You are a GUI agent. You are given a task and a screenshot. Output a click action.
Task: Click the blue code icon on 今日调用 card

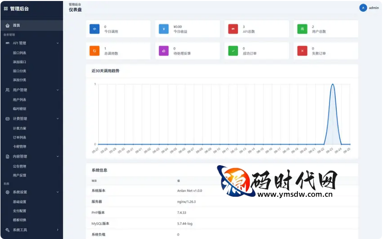click(x=94, y=29)
